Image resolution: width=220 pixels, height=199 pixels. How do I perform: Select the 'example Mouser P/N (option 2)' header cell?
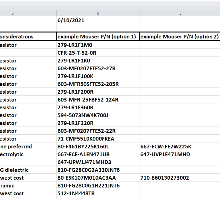180,37
